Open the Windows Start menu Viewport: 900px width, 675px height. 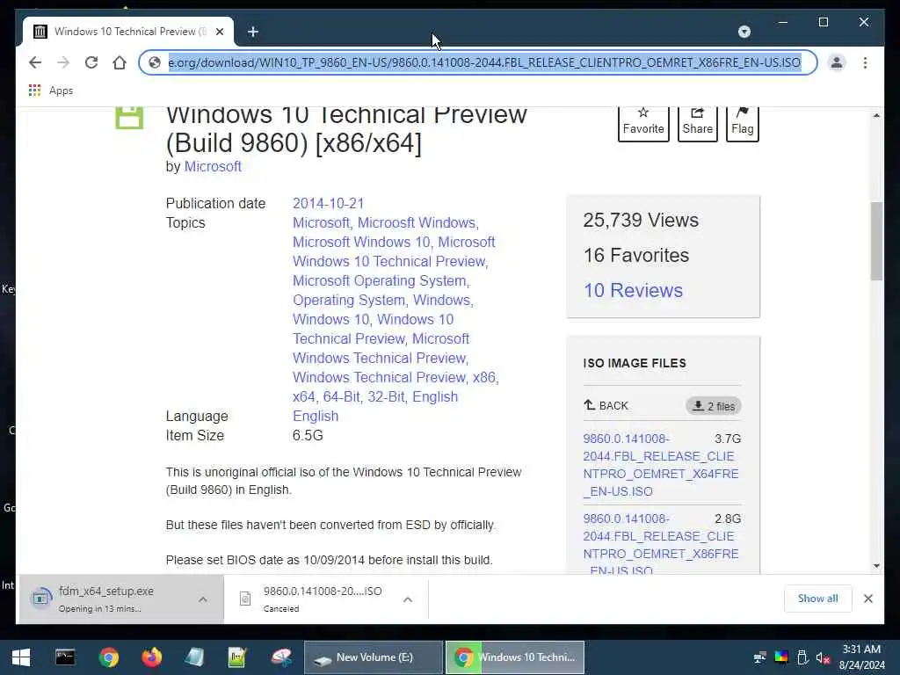coord(21,657)
